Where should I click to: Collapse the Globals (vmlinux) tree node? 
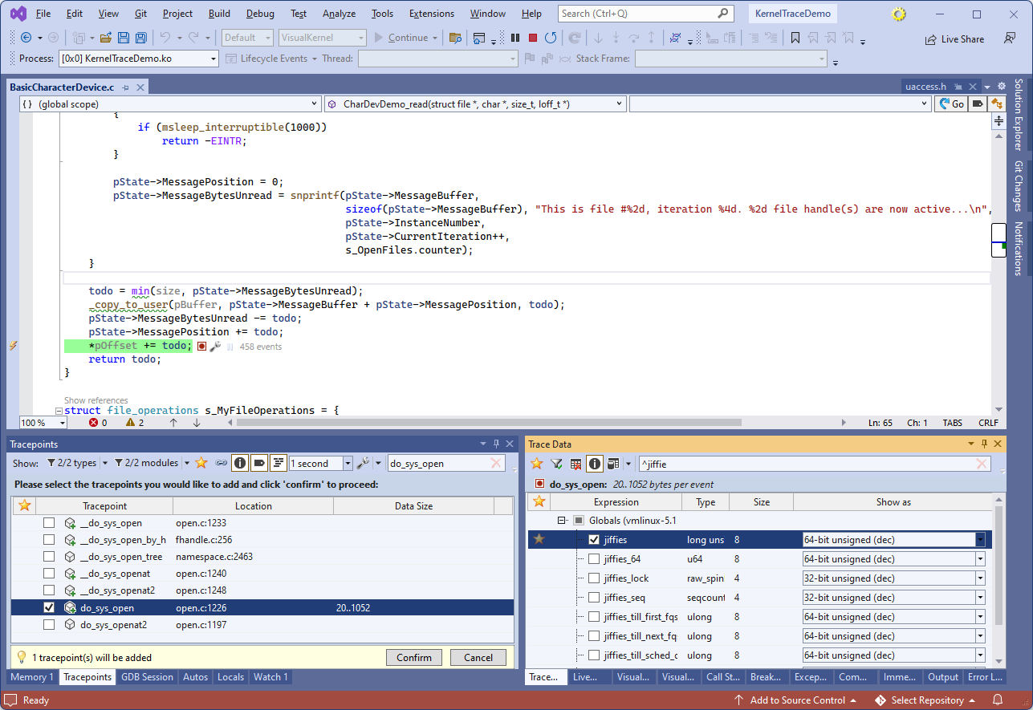coord(563,521)
